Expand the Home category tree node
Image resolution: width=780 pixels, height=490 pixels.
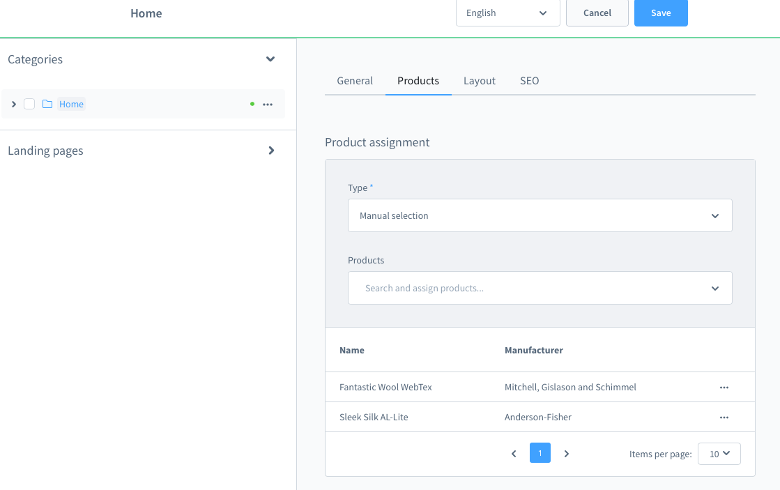tap(14, 104)
